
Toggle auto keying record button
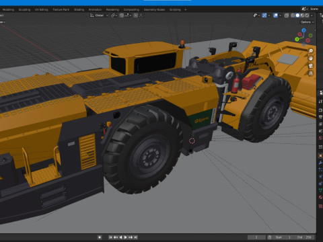click(100, 237)
